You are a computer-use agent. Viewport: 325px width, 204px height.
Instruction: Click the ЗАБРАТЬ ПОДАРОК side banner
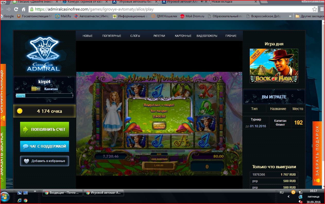(x=317, y=153)
